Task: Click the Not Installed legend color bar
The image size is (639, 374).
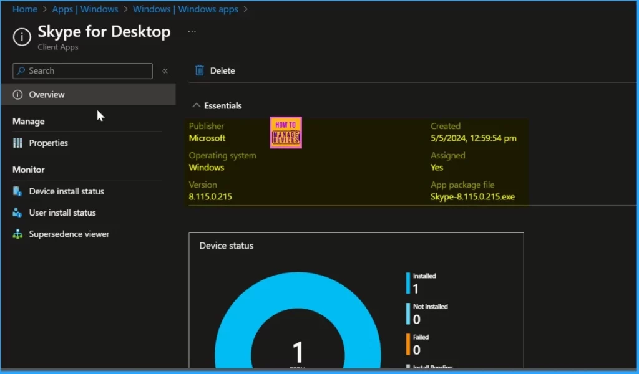Action: (x=408, y=314)
